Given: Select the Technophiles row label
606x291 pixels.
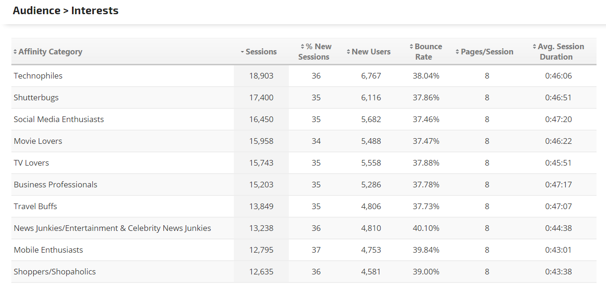Looking at the screenshot, I should coord(38,76).
